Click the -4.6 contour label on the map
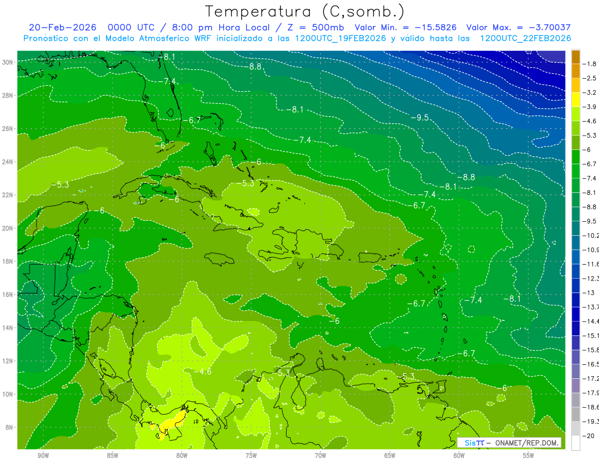 coord(203,372)
